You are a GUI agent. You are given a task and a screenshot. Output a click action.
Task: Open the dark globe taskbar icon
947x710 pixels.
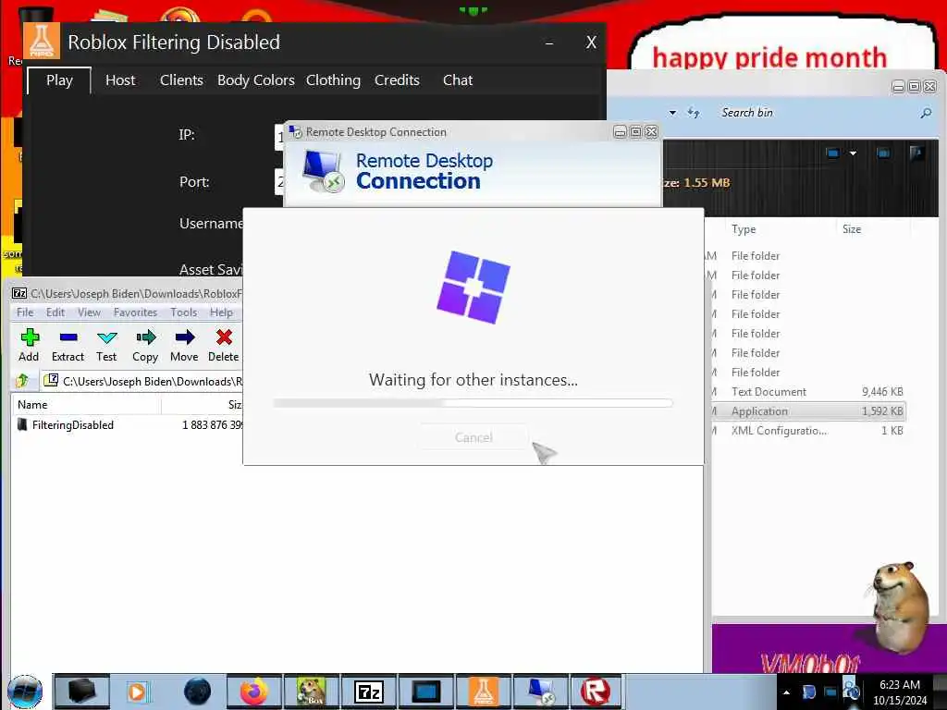click(x=197, y=692)
